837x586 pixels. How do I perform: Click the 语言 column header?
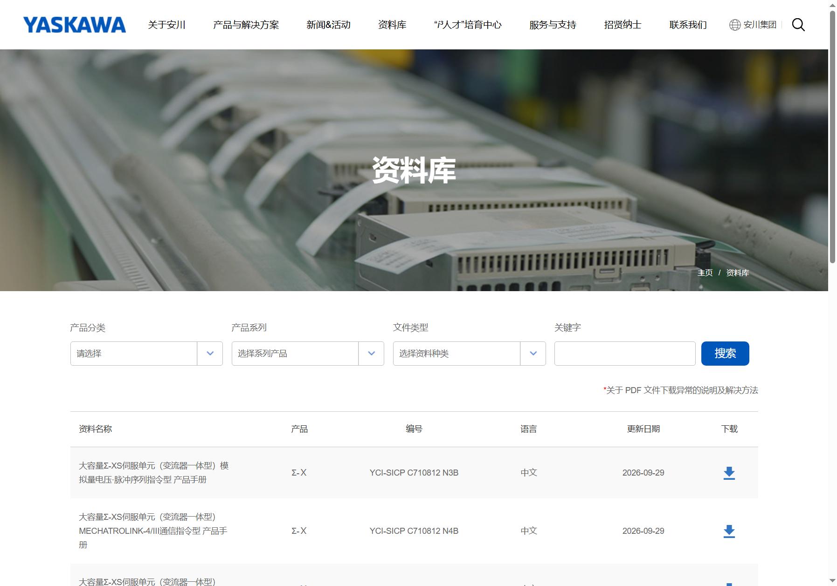click(x=529, y=429)
